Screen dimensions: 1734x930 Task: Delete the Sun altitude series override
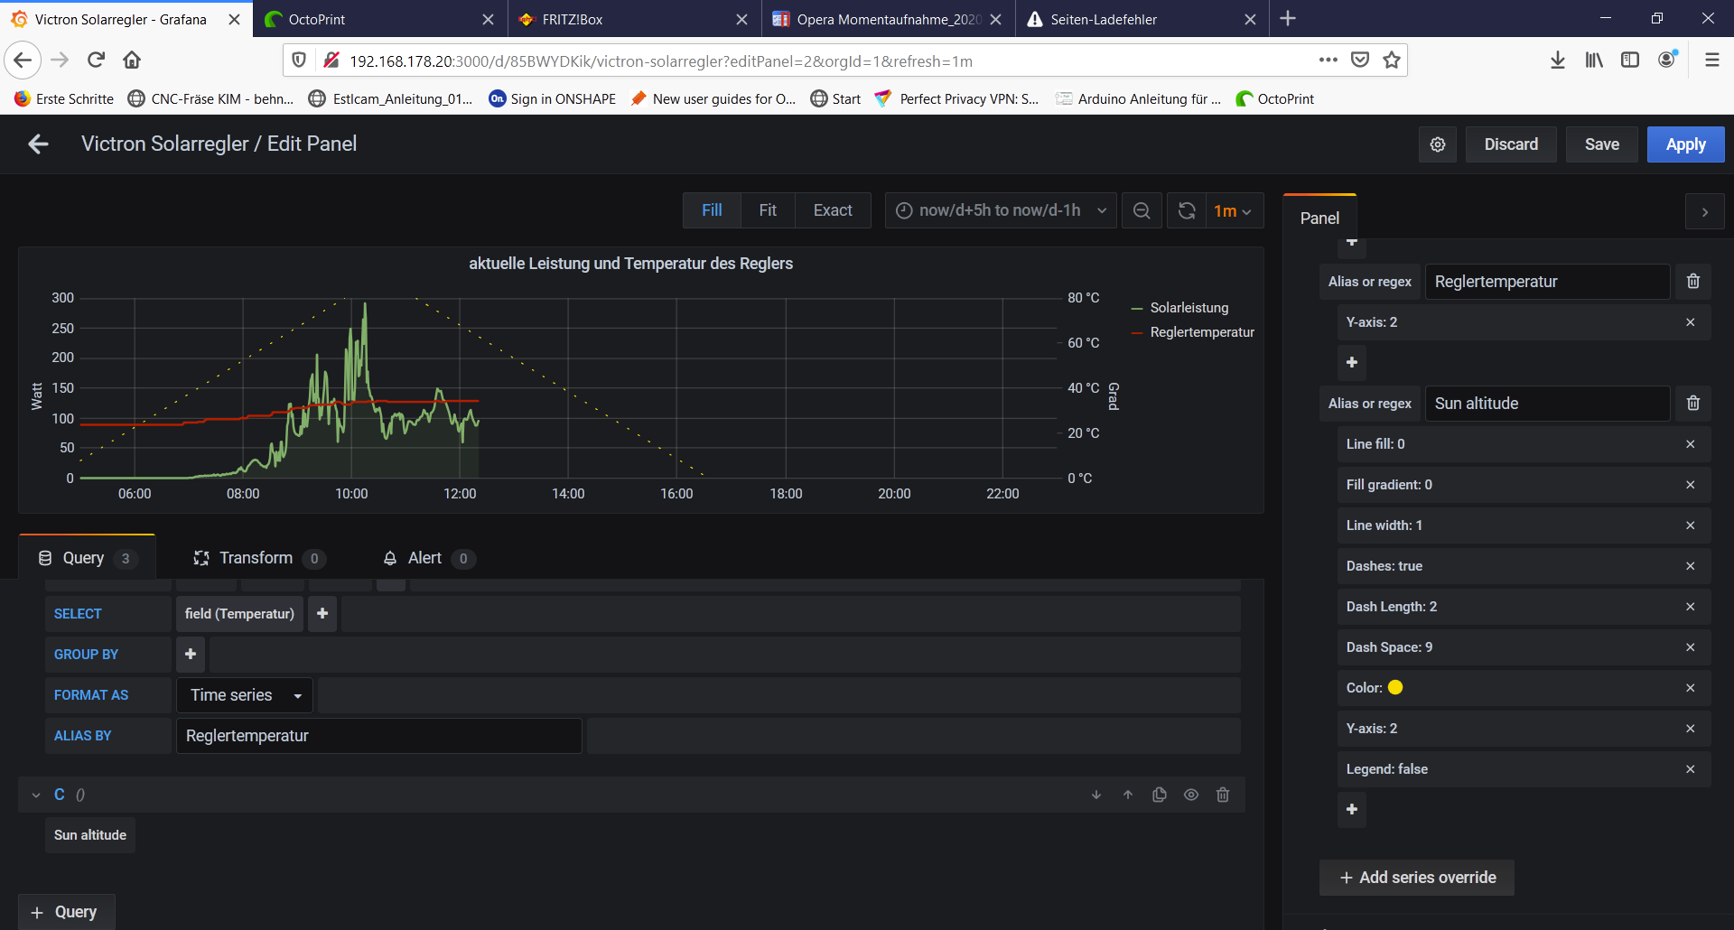[1693, 404]
